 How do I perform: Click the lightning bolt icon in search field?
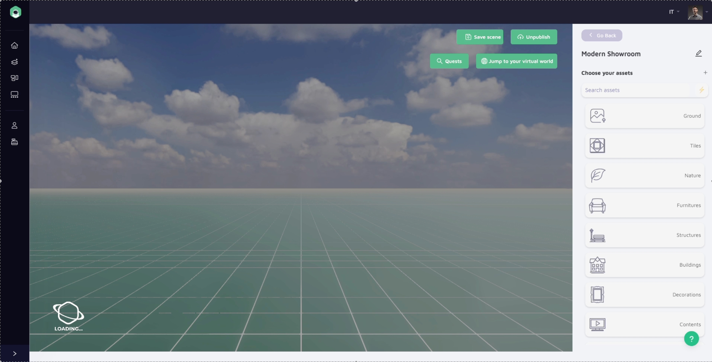coord(701,90)
